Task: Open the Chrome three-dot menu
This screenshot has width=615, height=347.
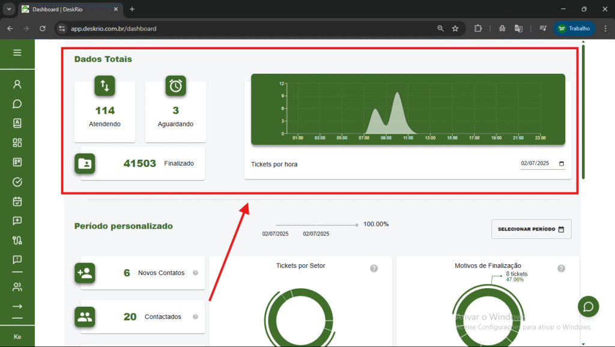Action: pyautogui.click(x=605, y=29)
